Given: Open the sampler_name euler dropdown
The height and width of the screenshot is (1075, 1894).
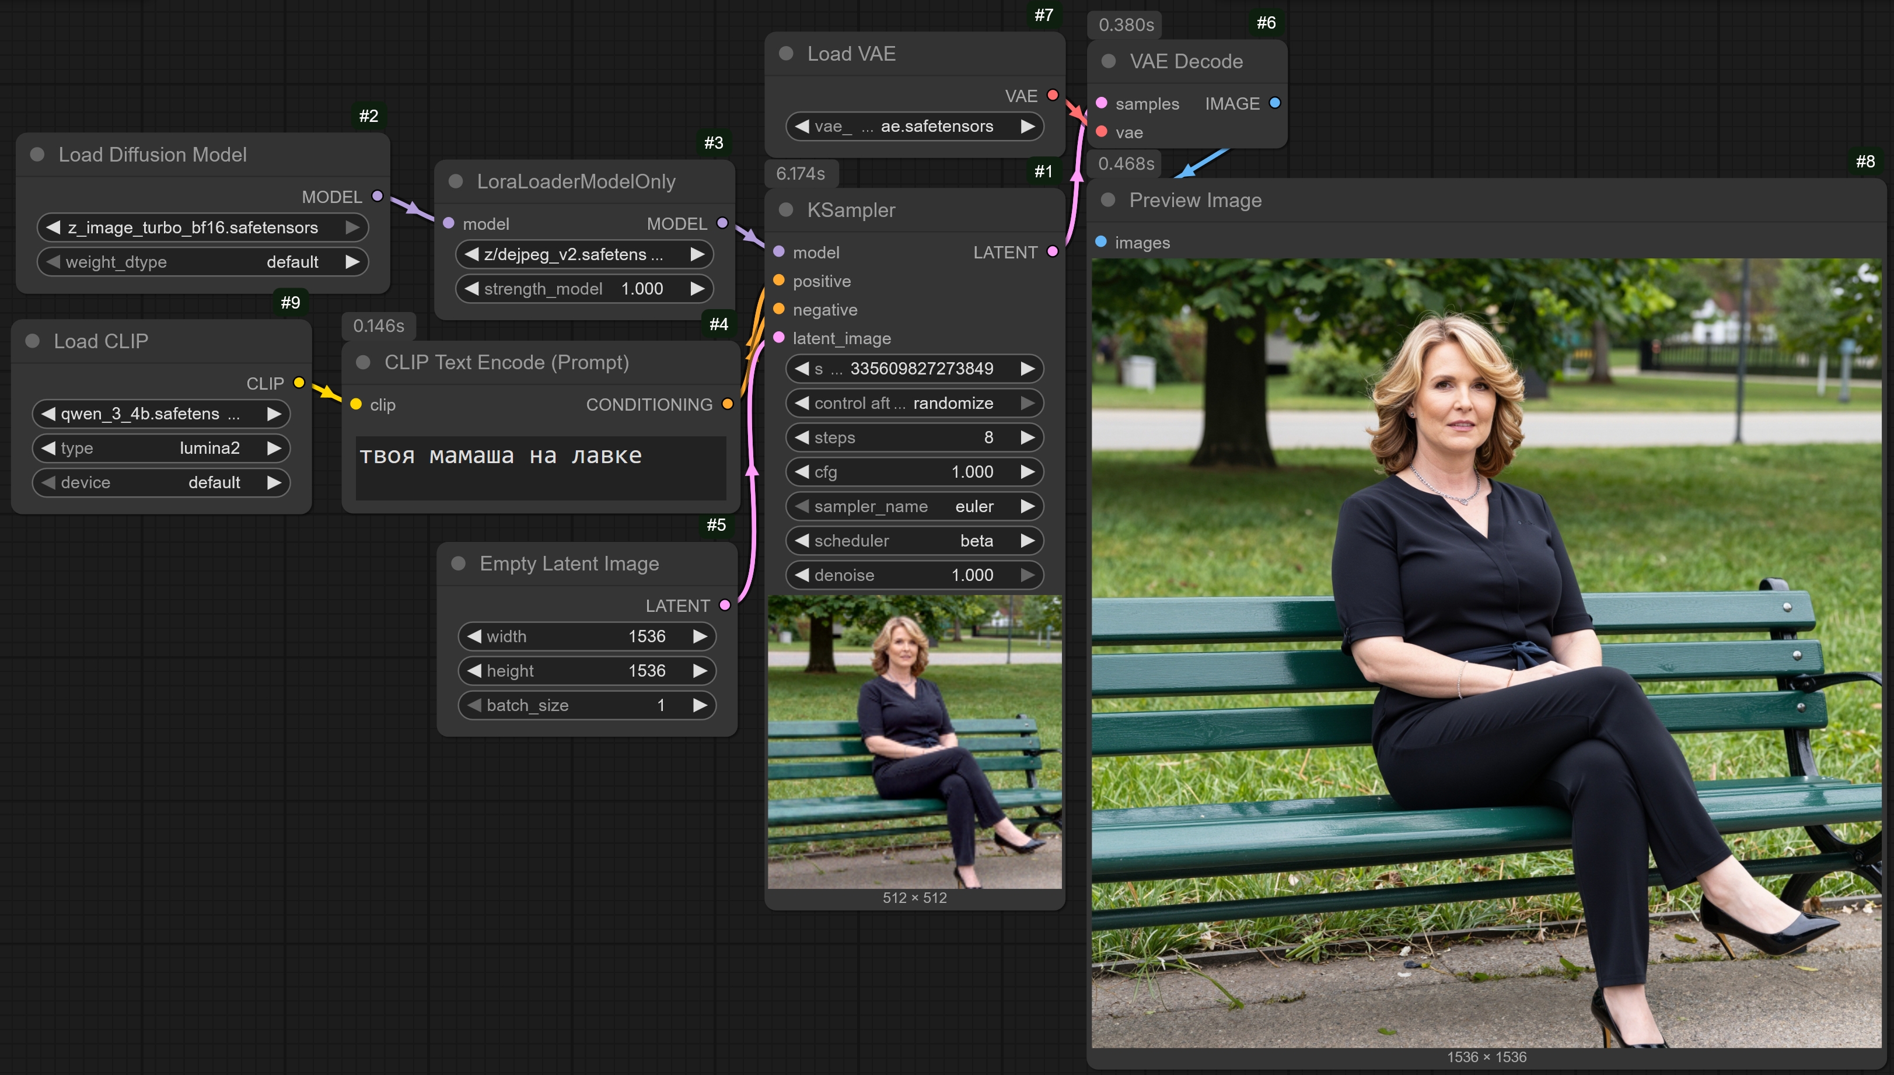Looking at the screenshot, I should point(914,506).
